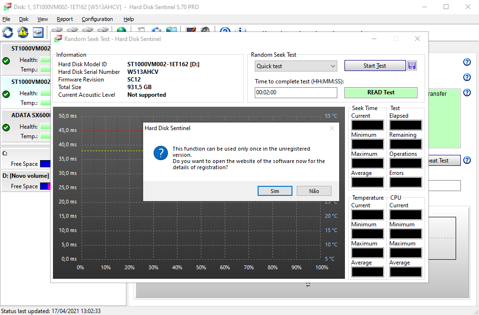Close the Random Seek Test window
The width and height of the screenshot is (479, 315).
417,39
